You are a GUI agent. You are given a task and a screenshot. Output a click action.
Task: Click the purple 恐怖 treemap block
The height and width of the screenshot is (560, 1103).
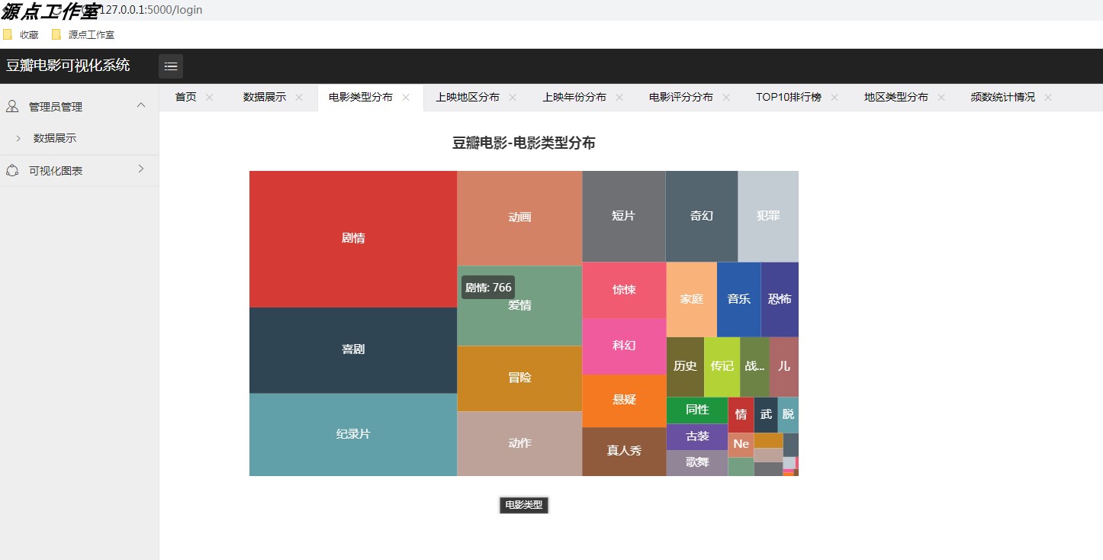click(x=780, y=300)
